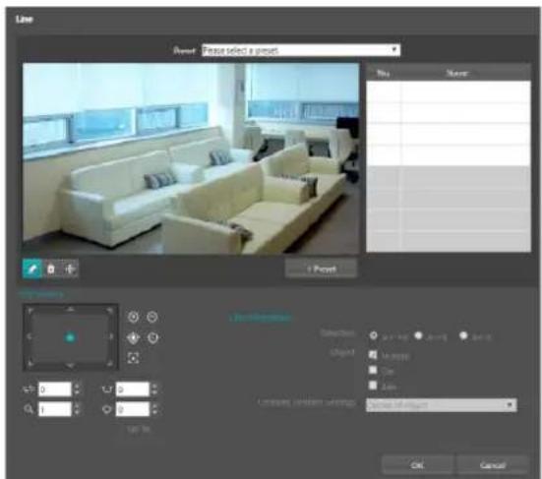Click the Preset dropdown arrow
This screenshot has width=542, height=479.
[394, 50]
